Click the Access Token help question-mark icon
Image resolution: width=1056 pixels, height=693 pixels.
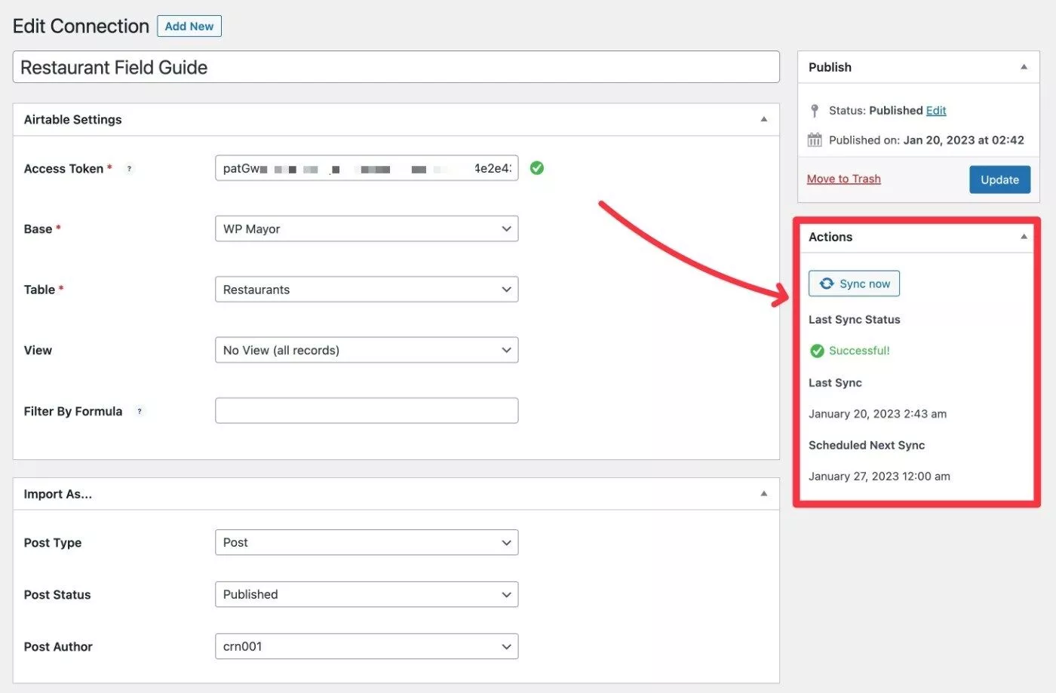click(129, 169)
